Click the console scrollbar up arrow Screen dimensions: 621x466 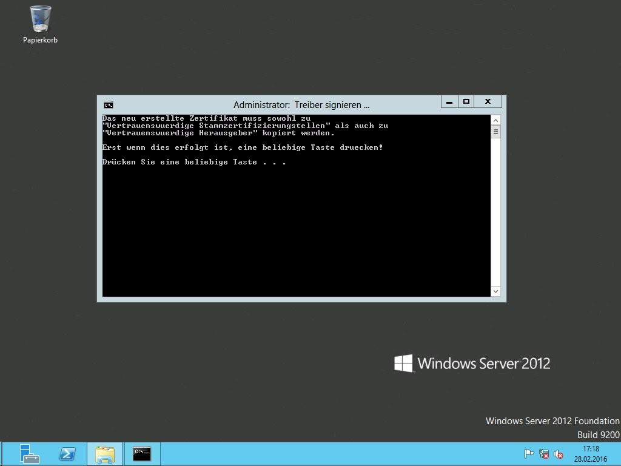coord(495,120)
